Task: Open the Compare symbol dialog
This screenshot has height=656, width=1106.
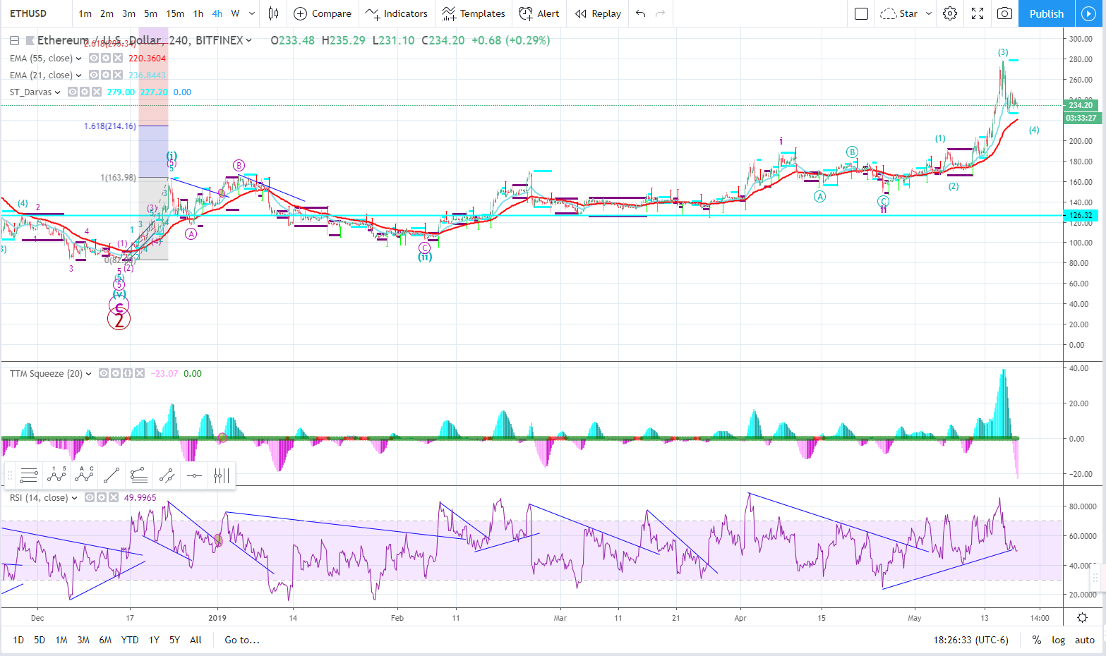Action: click(x=323, y=13)
